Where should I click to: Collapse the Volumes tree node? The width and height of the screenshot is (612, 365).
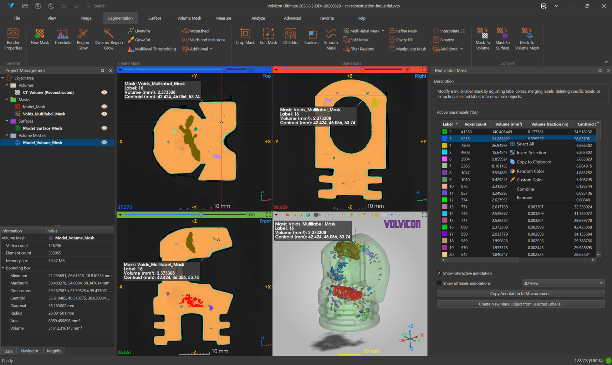pyautogui.click(x=7, y=85)
